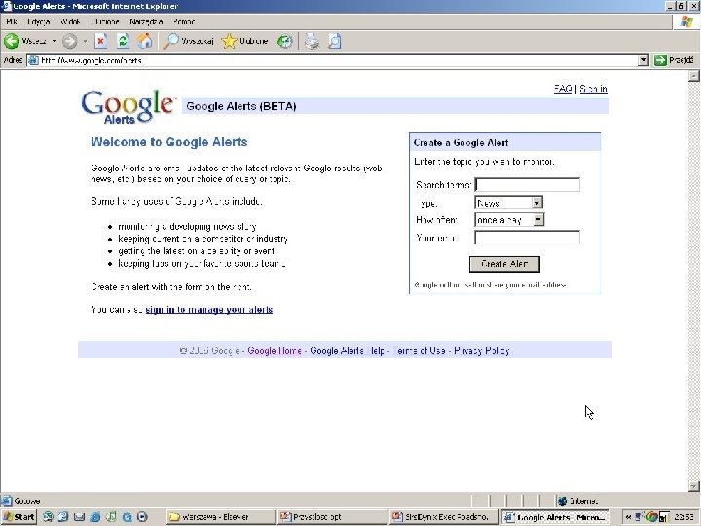701x526 pixels.
Task: Open the FAQ link
Action: (563, 89)
